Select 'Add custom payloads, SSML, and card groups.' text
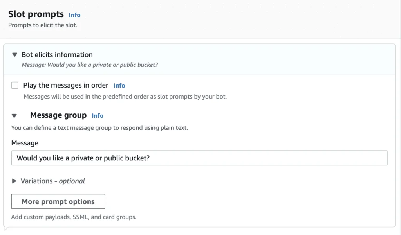Image resolution: width=401 pixels, height=235 pixels. [74, 217]
